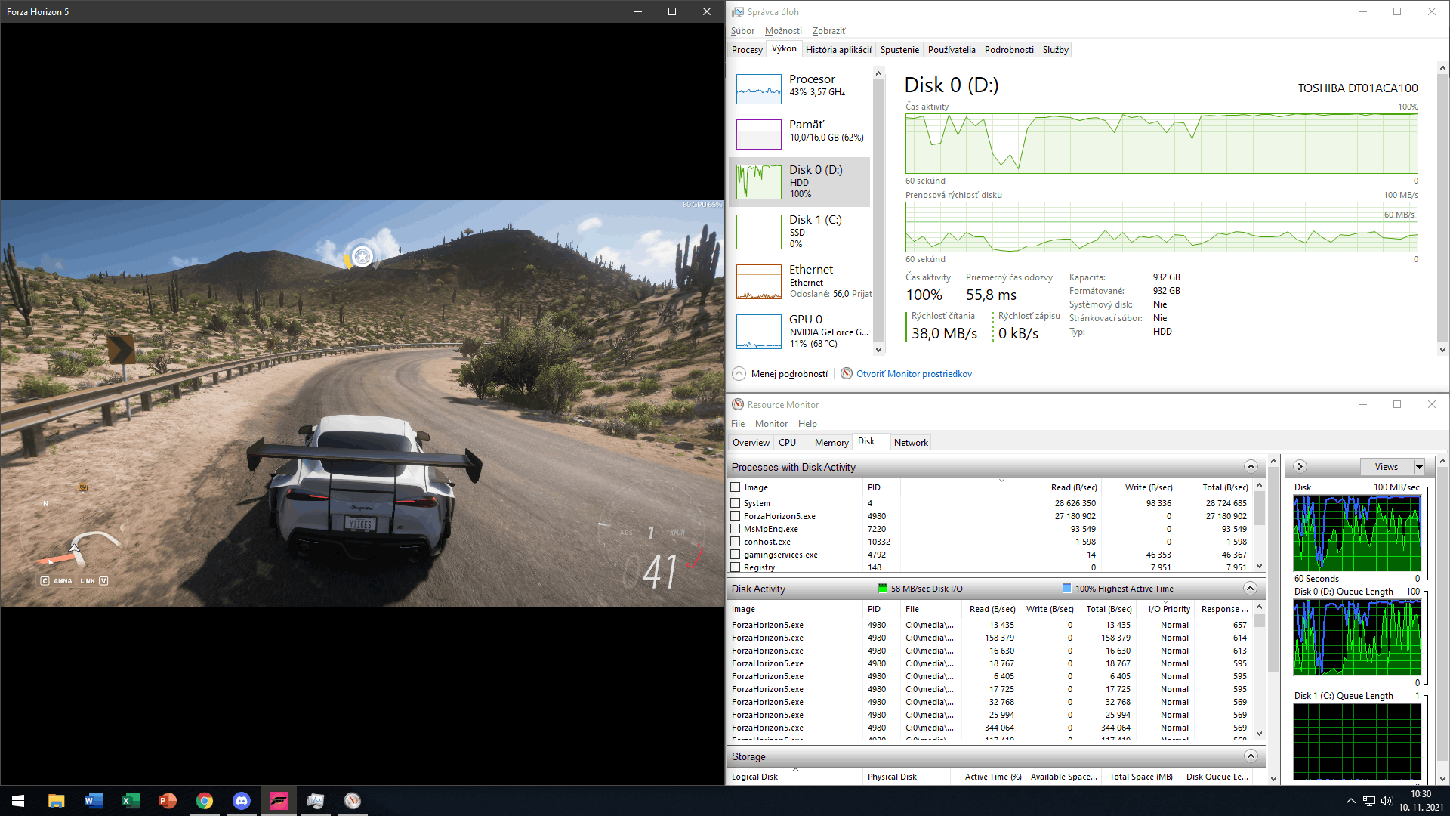The image size is (1450, 816).
Task: Open the Možnosti menu
Action: pos(783,31)
